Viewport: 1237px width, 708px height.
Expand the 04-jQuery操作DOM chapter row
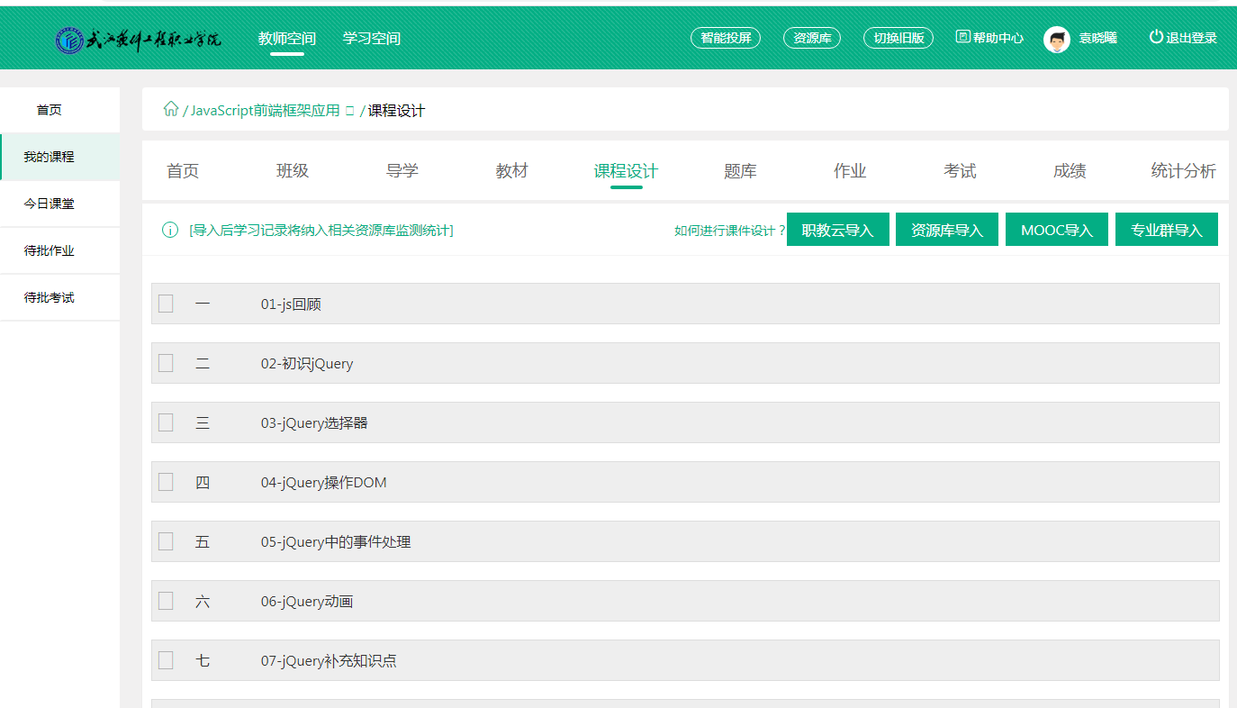[x=324, y=483]
